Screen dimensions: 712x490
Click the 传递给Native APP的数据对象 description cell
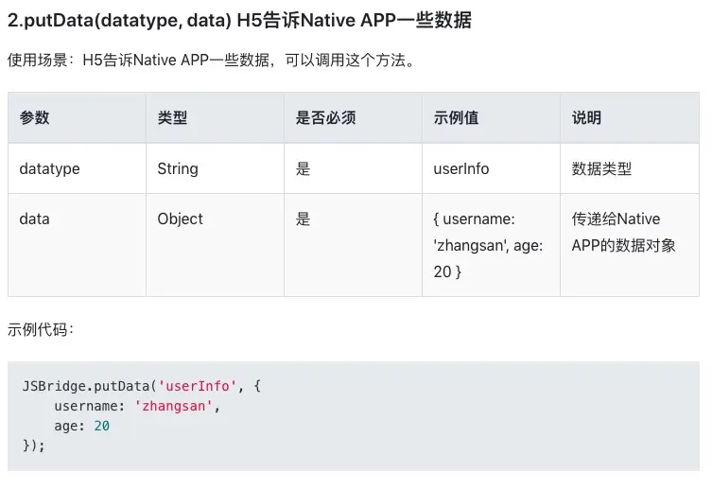pyautogui.click(x=623, y=232)
